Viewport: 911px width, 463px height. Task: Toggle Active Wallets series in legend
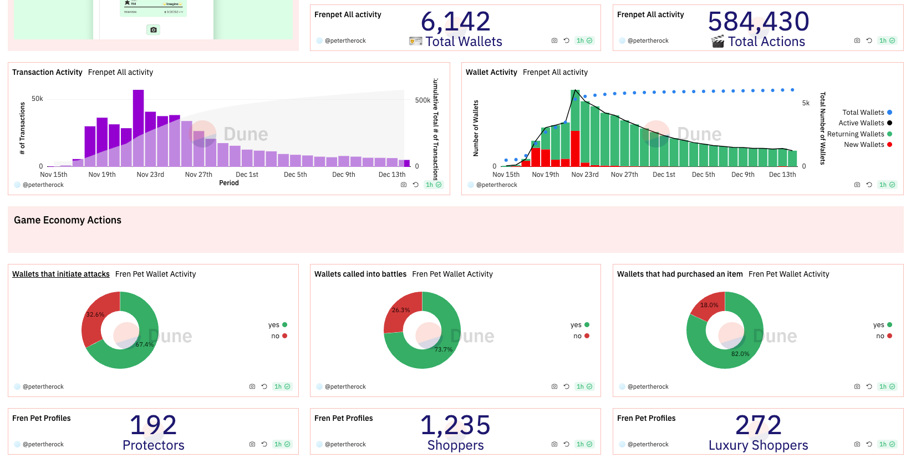[865, 123]
